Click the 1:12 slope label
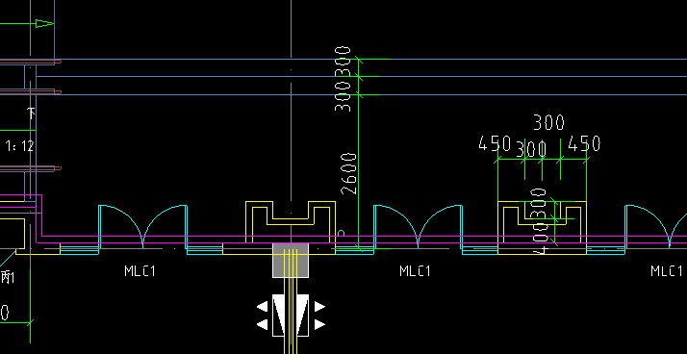 click(x=19, y=146)
